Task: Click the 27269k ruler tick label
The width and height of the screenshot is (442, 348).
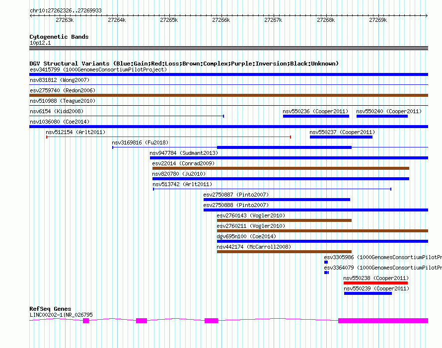Action: coord(378,20)
